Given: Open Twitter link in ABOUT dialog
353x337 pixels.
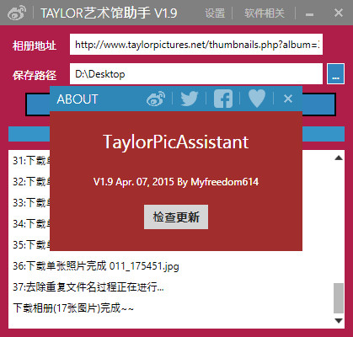Looking at the screenshot, I should click(x=190, y=99).
